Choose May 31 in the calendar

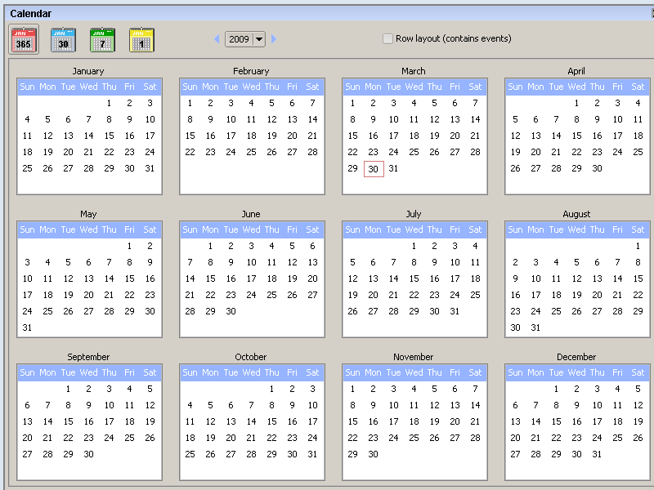pyautogui.click(x=27, y=327)
